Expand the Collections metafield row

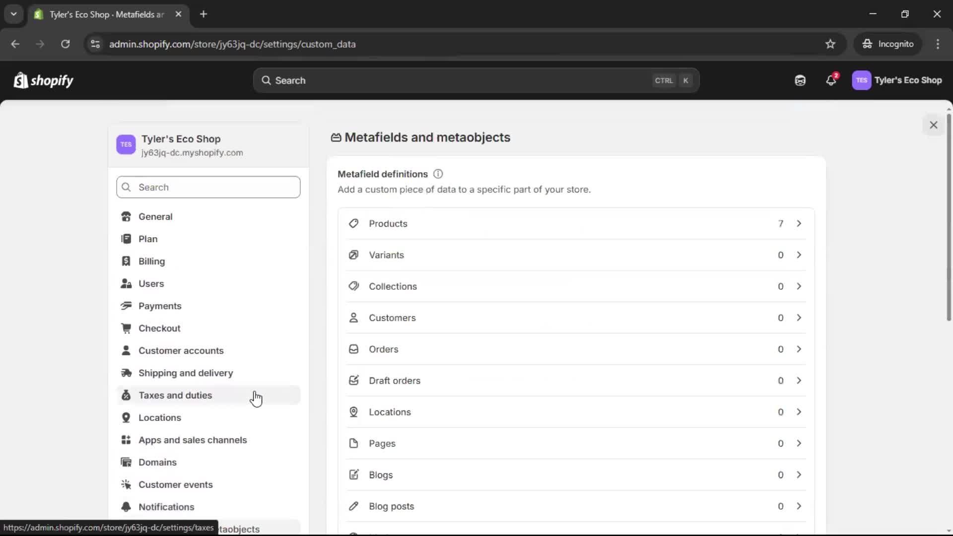click(799, 286)
